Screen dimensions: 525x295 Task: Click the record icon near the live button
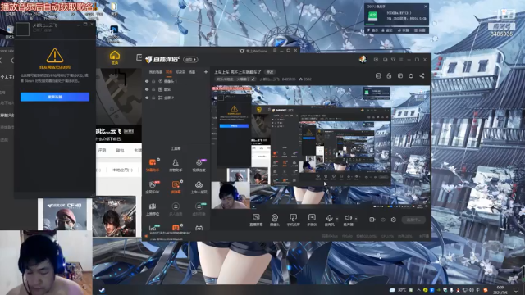coord(372,220)
